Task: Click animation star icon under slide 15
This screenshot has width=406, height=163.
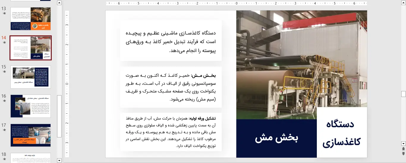Action: pos(4,72)
